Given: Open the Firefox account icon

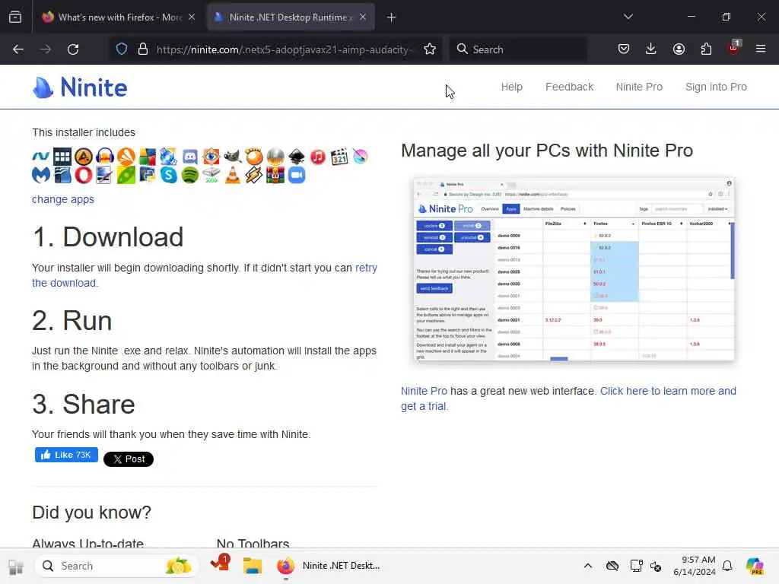Looking at the screenshot, I should click(679, 49).
